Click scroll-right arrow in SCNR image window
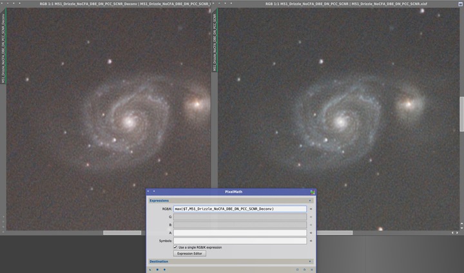 [x=457, y=233]
